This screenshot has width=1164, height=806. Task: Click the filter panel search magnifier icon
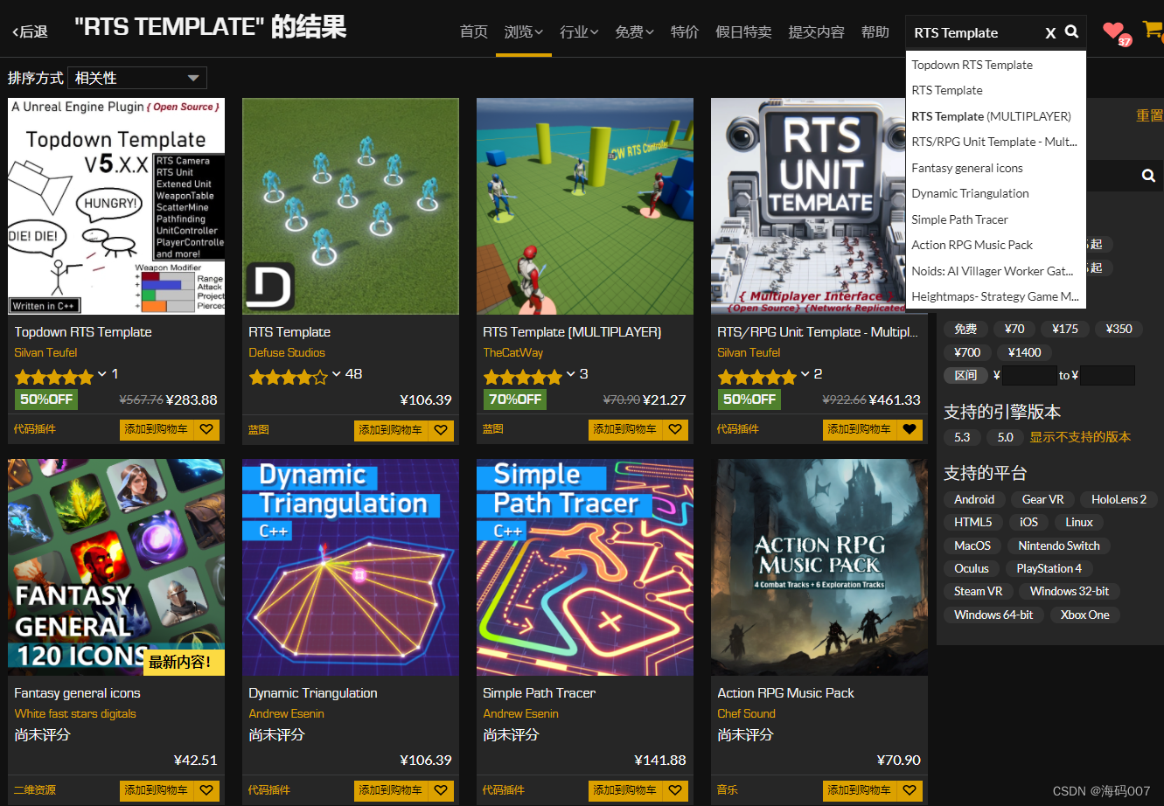pyautogui.click(x=1148, y=176)
